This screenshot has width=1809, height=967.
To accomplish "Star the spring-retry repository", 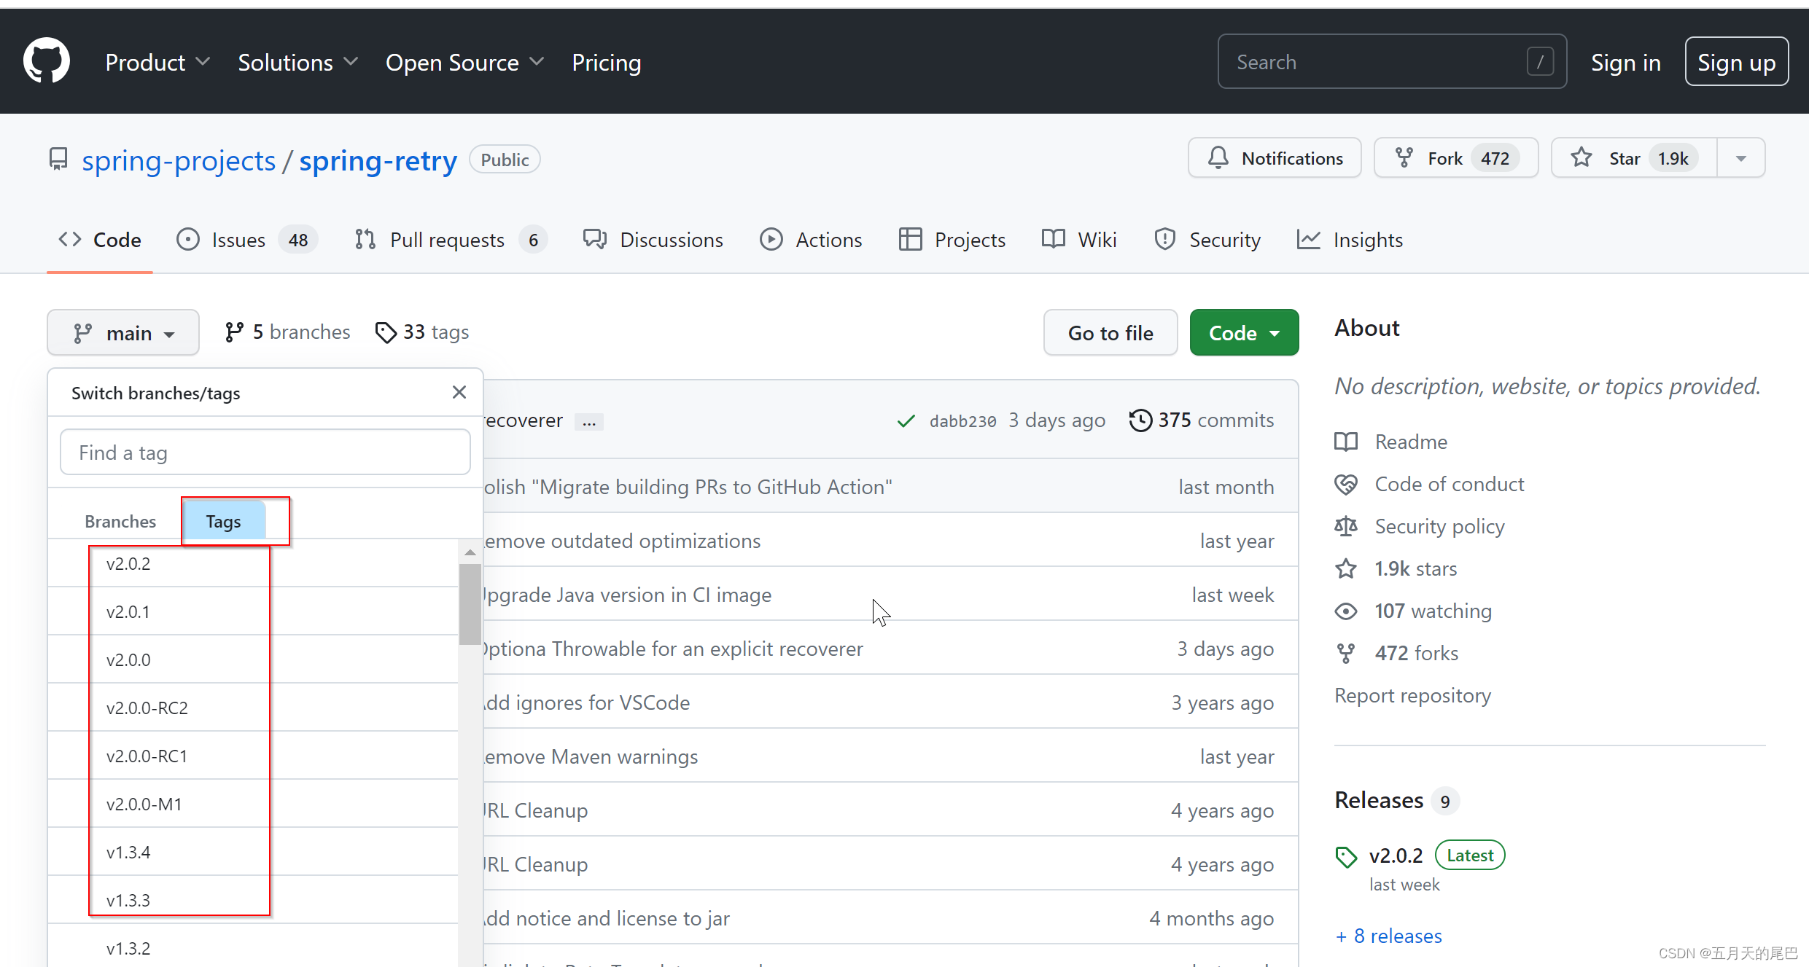I will point(1624,158).
